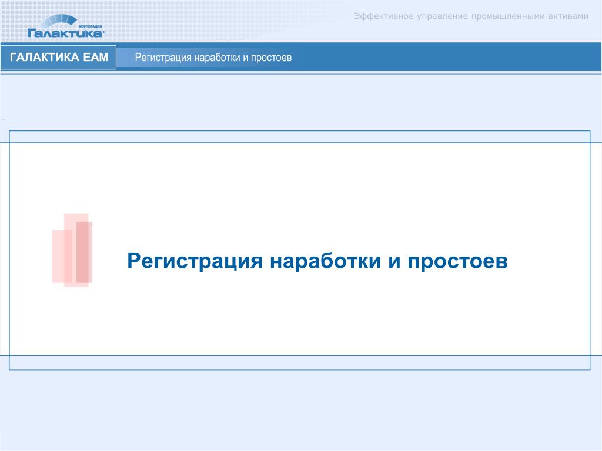The image size is (602, 451).
Task: Click the Галактика corporation logo
Action: (65, 26)
